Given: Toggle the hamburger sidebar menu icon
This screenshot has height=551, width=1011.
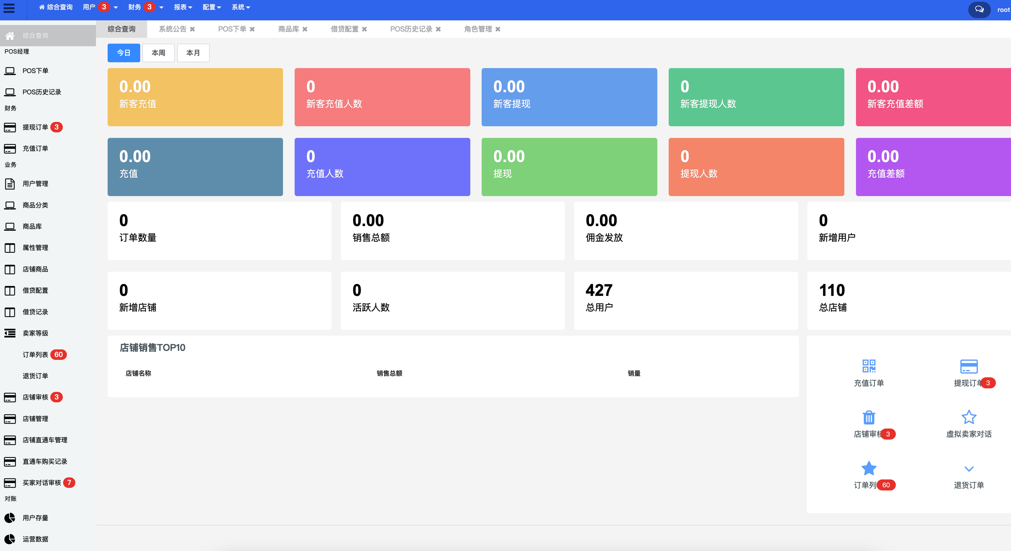Looking at the screenshot, I should coord(9,8).
